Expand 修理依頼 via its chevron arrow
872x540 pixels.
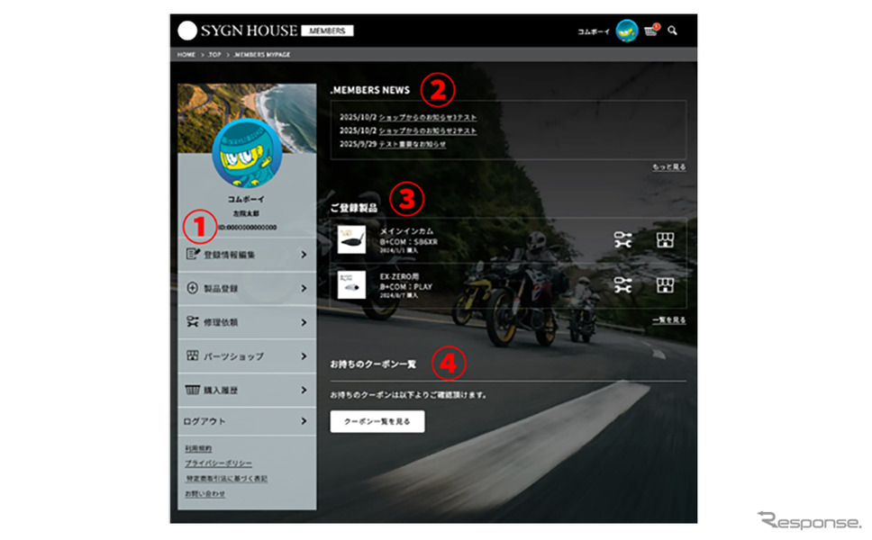click(304, 322)
